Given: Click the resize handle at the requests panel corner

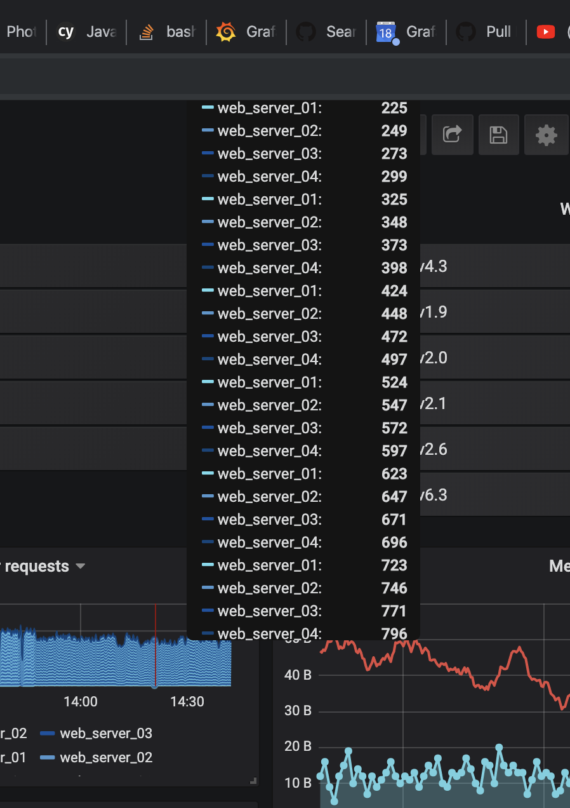Looking at the screenshot, I should (x=253, y=781).
